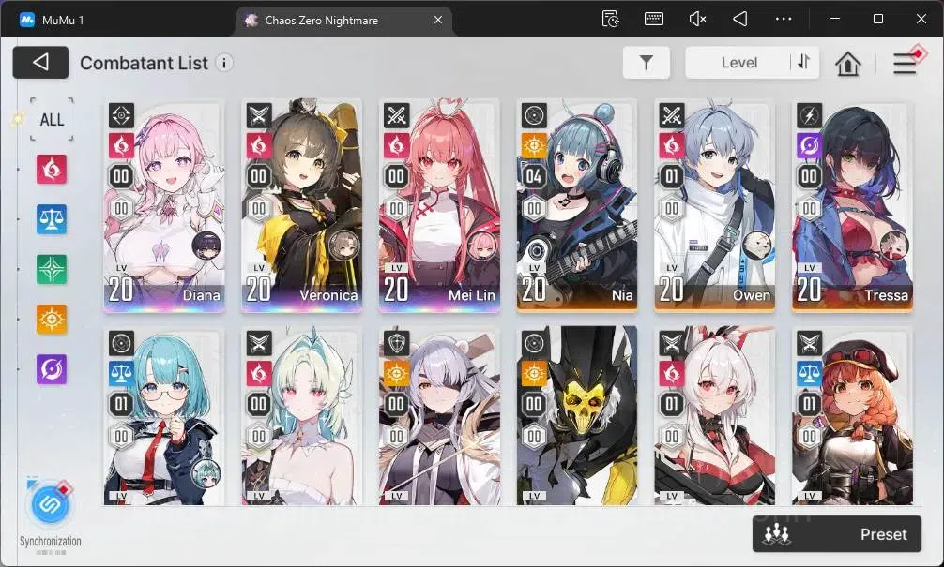
Task: Select the pale green-haired combatant card
Action: [301, 416]
